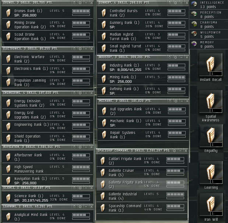
Task: Click the star icon on Mechanic header
Action: pos(170,101)
